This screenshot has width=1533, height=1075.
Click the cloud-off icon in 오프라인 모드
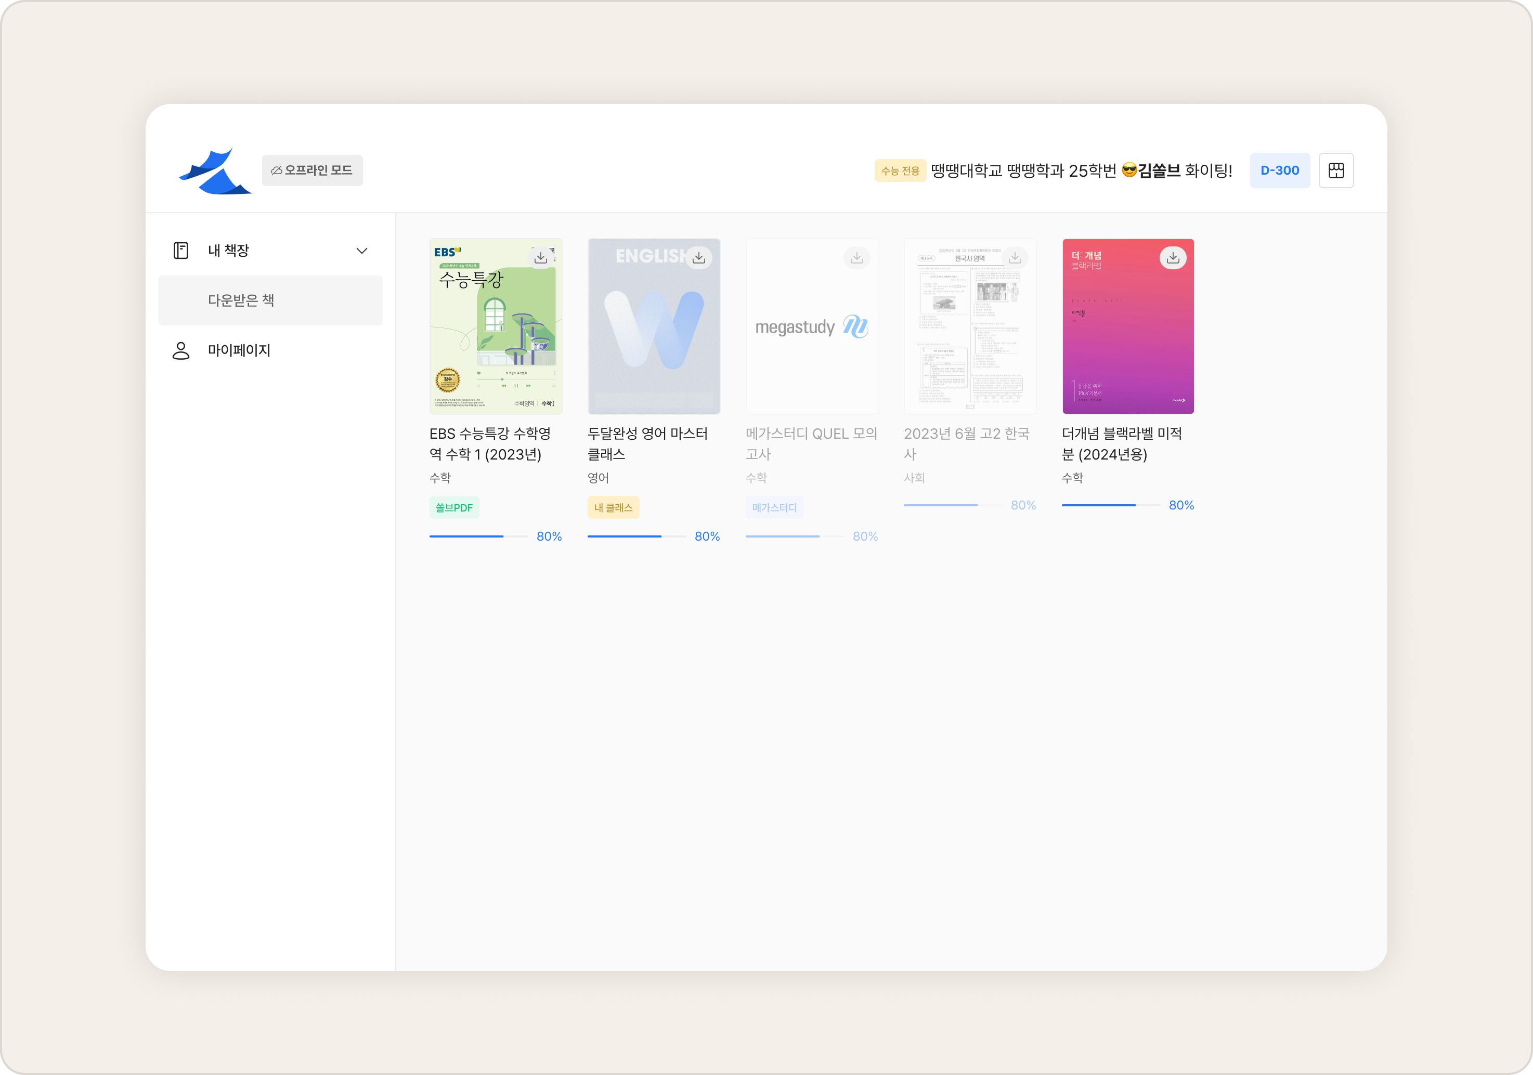coord(276,171)
